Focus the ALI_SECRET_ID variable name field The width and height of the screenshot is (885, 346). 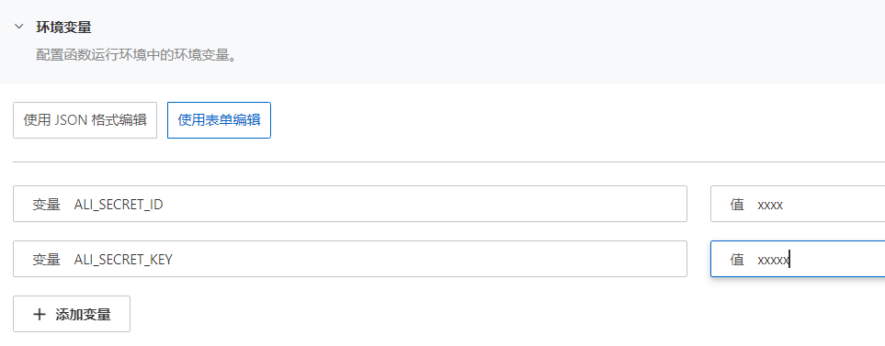pos(350,204)
